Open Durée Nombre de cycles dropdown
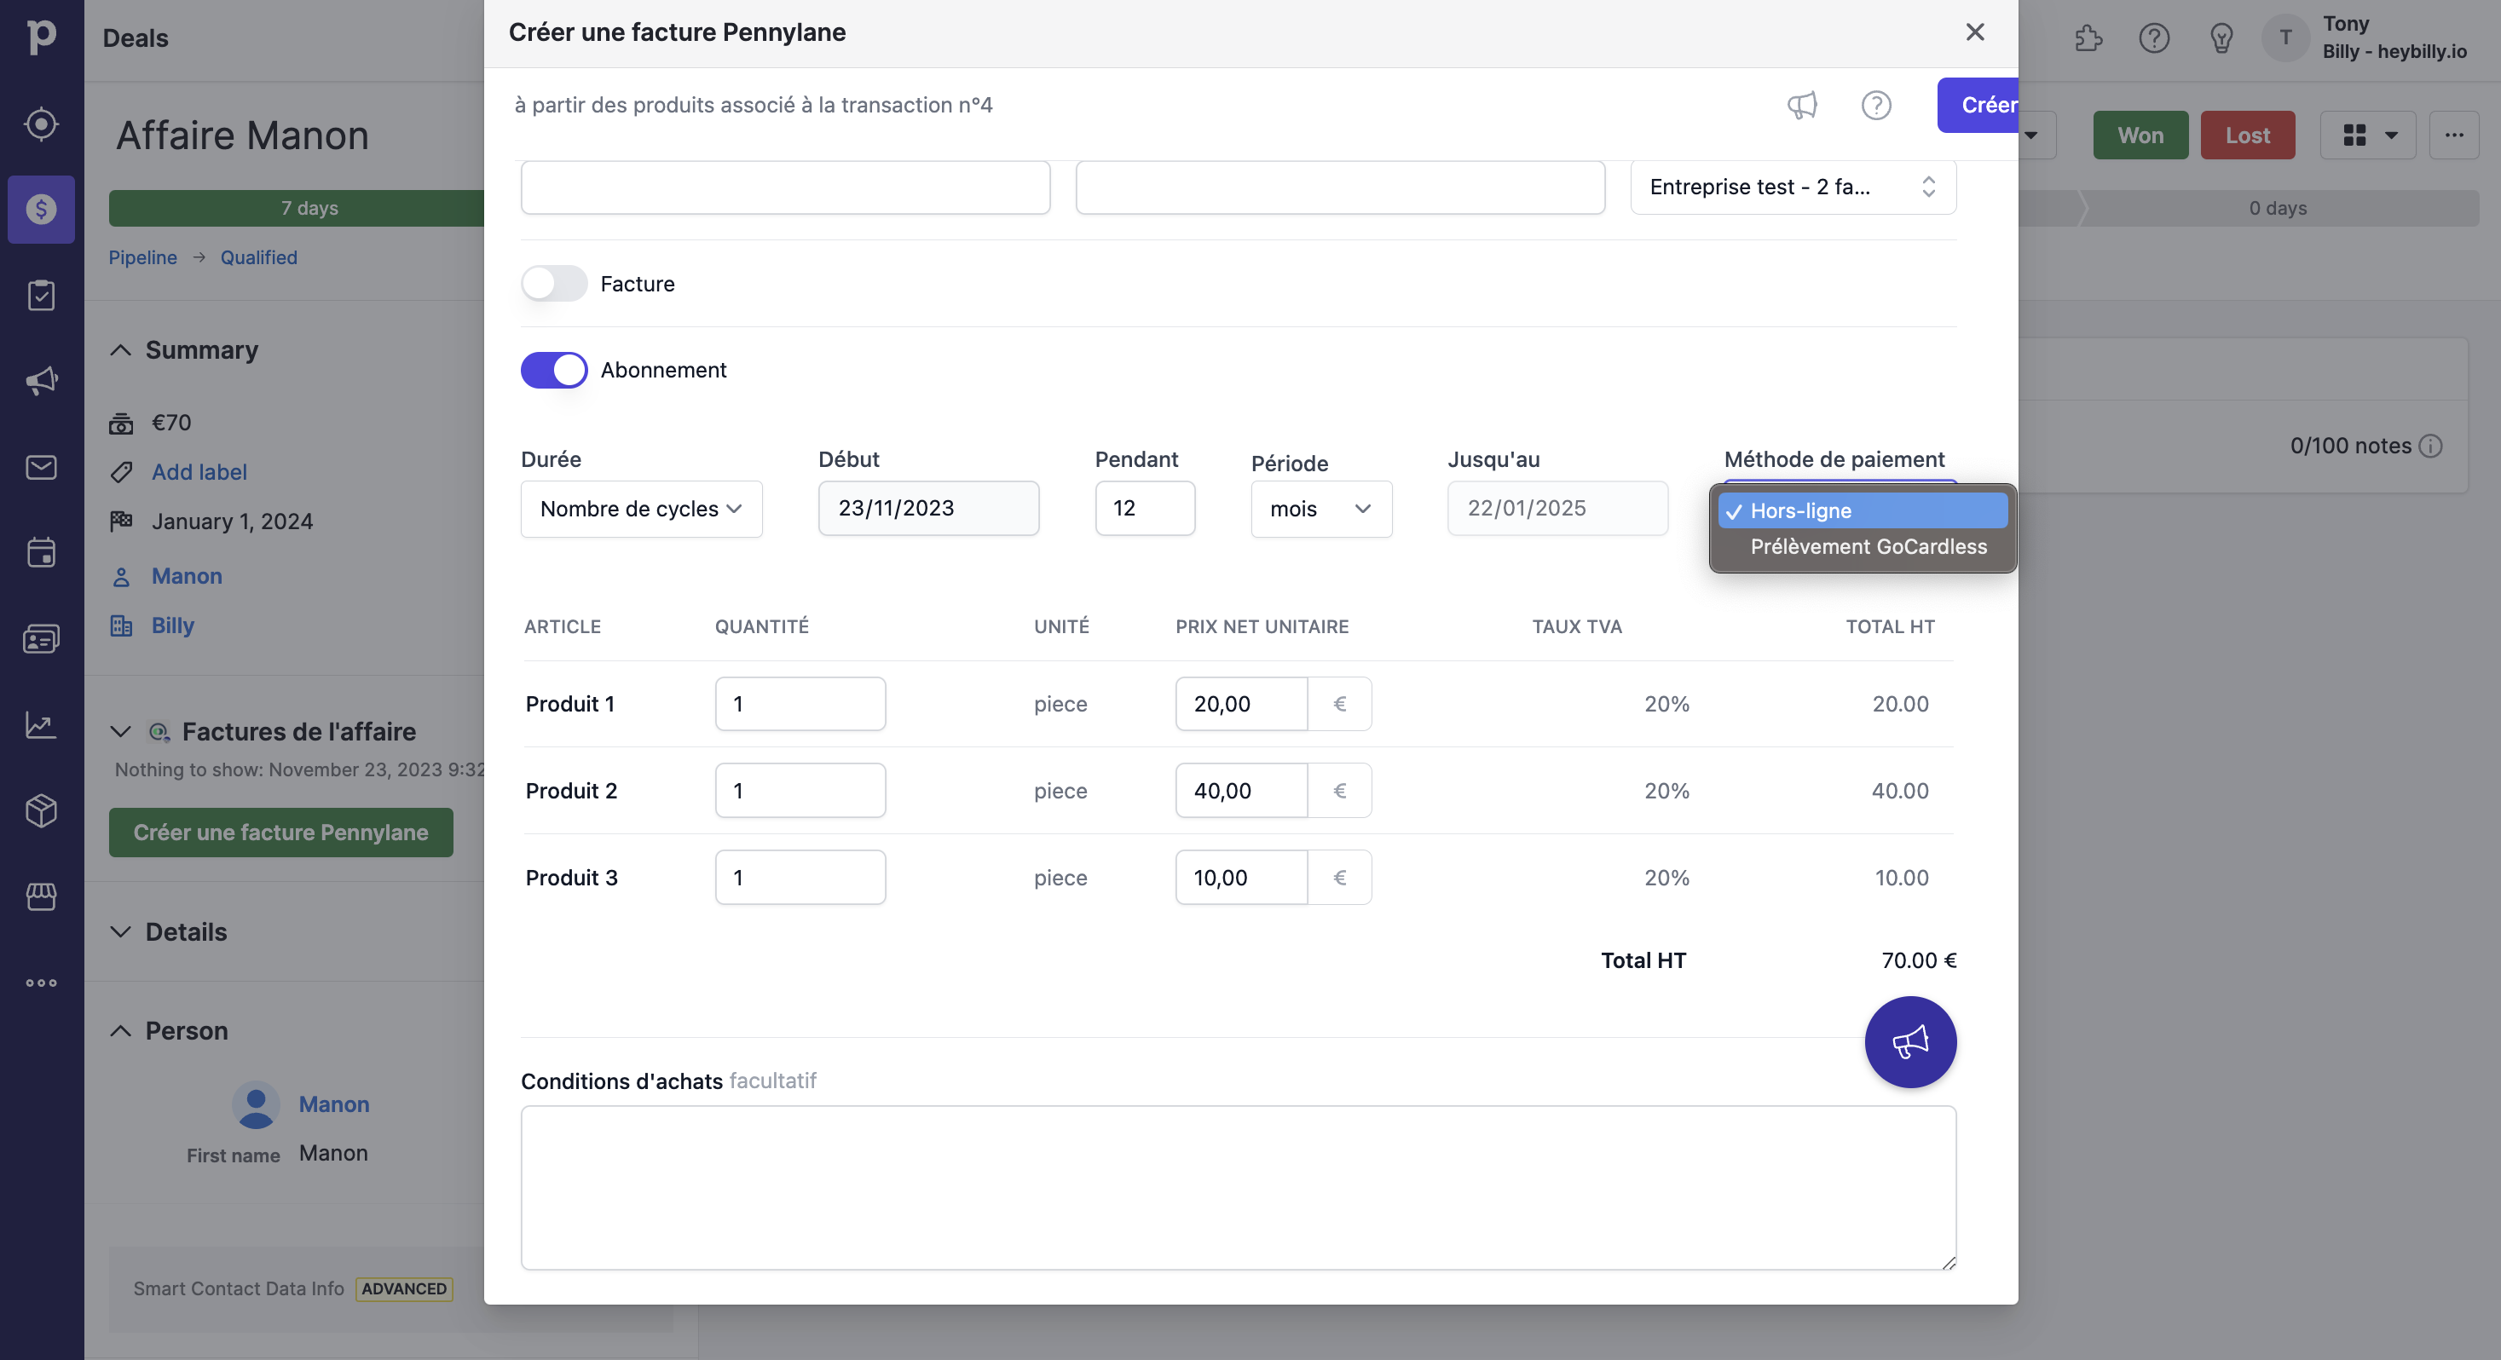The width and height of the screenshot is (2501, 1360). coord(641,509)
